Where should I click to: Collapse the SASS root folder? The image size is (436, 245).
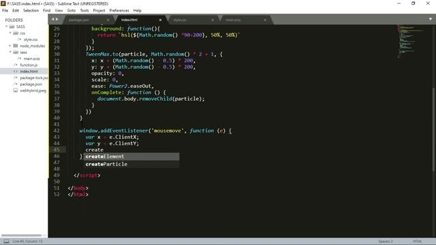[x=6, y=27]
